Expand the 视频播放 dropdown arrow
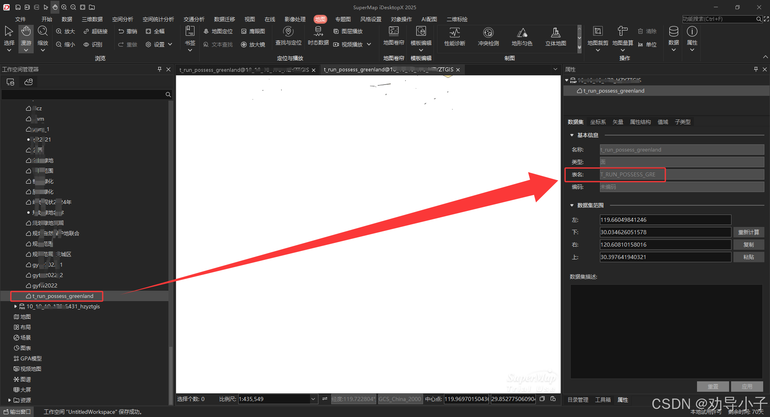 369,45
